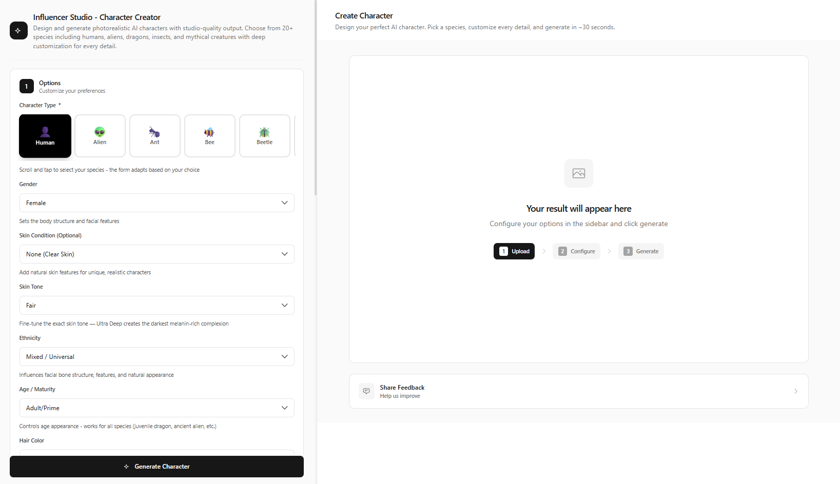
Task: Jump to the Generate step
Action: click(641, 251)
